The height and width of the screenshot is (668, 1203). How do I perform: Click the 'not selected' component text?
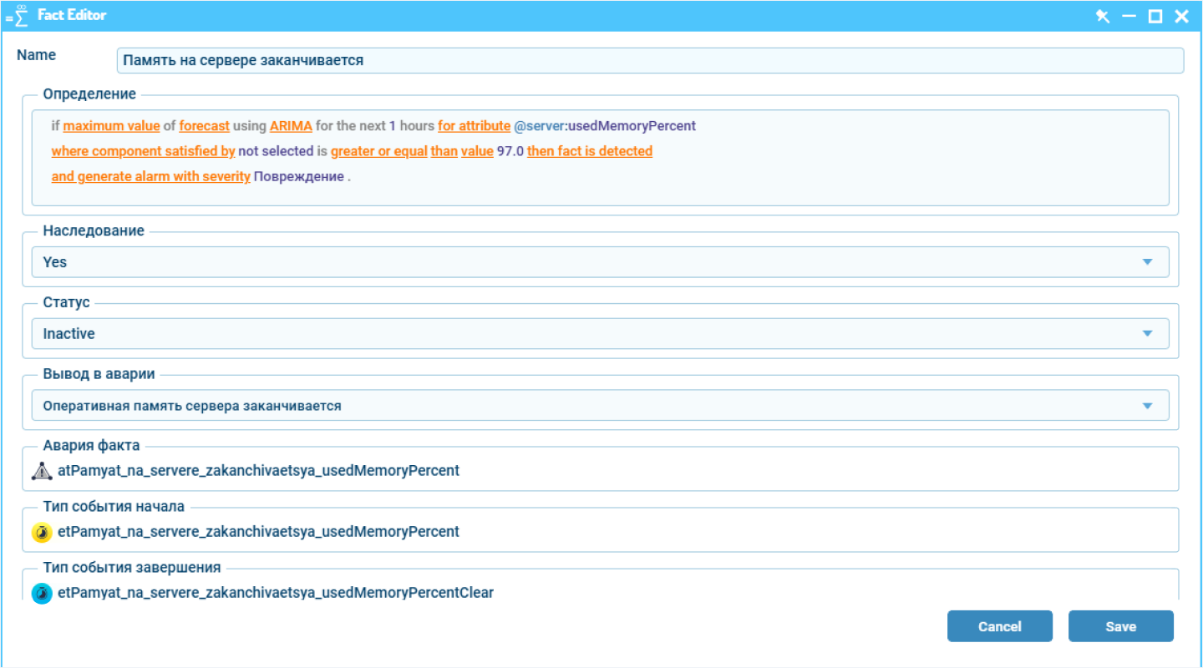click(x=275, y=152)
